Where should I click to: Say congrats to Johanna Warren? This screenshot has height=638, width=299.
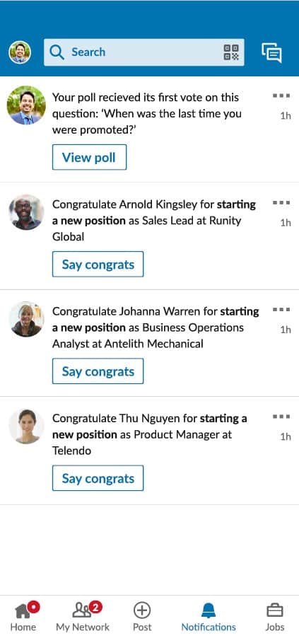pyautogui.click(x=98, y=371)
